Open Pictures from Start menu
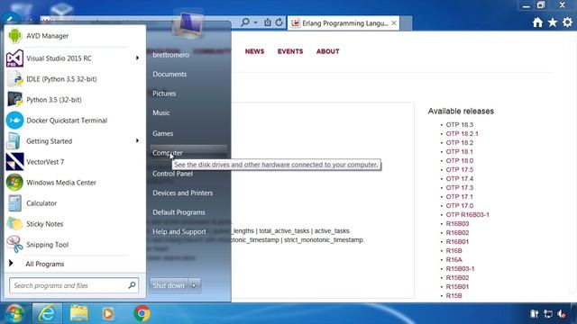This screenshot has height=324, width=577. (164, 94)
